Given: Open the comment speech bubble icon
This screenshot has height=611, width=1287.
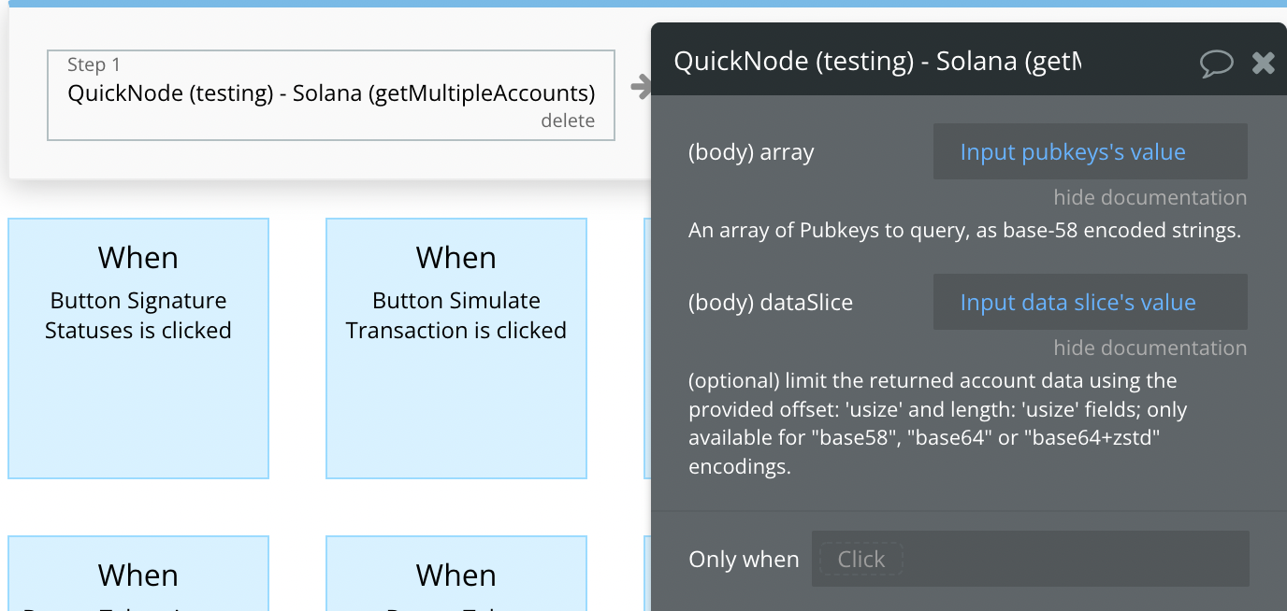Looking at the screenshot, I should (1216, 63).
